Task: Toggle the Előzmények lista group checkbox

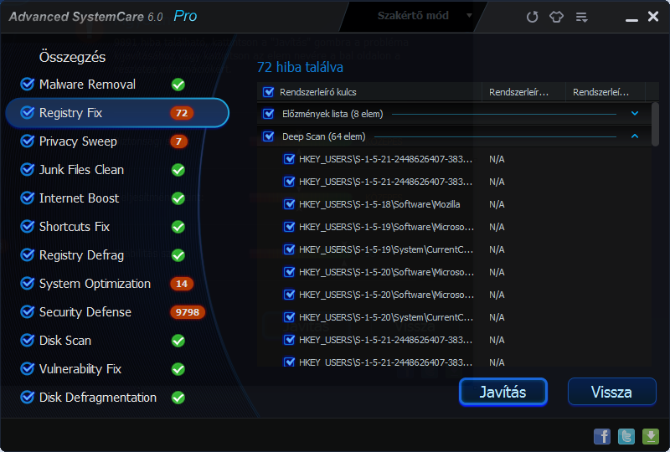Action: tap(268, 114)
